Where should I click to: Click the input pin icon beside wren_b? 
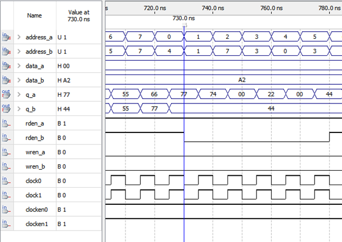[7, 166]
